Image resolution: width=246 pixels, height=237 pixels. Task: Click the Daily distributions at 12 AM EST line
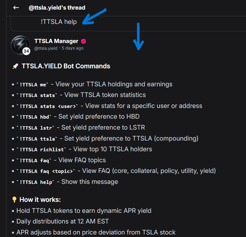tap(62, 221)
